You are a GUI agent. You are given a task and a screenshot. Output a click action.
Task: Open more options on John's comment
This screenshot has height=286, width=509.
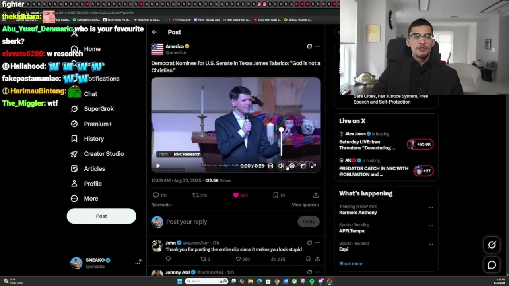coord(317,243)
